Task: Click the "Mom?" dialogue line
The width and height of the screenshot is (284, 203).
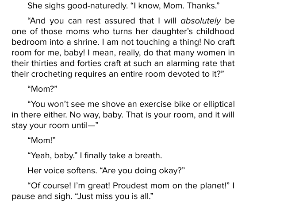Action: coord(42,89)
